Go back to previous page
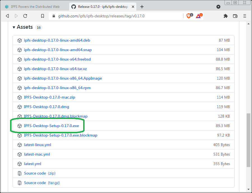Viewport: 252px width, 193px height. coord(7,16)
